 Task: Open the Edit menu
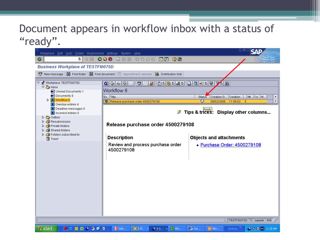60,53
